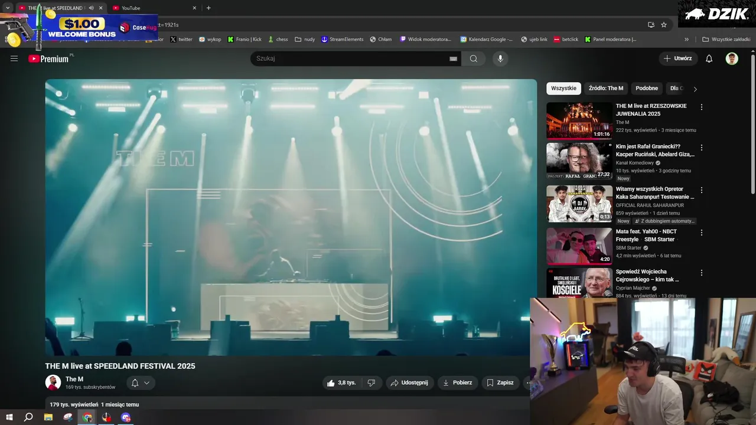The height and width of the screenshot is (425, 756).
Task: Open chess bookmark
Action: [278, 40]
